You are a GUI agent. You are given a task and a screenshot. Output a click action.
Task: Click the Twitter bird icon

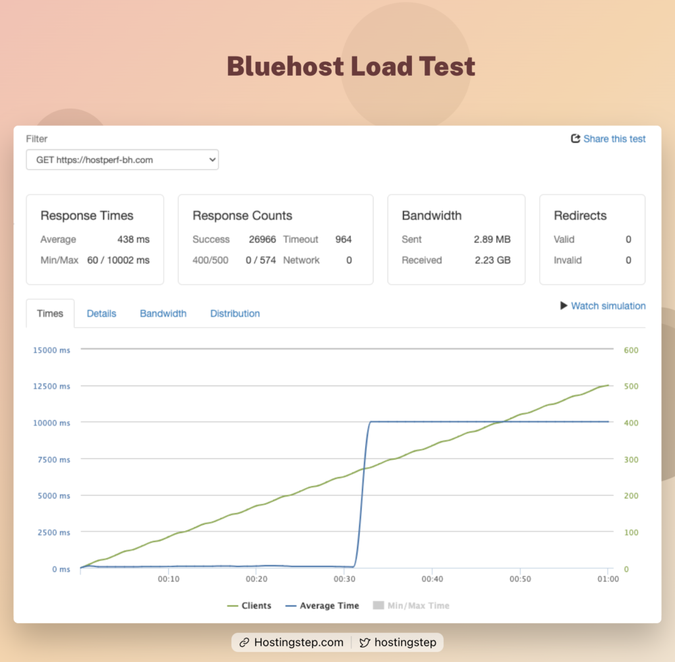[365, 643]
